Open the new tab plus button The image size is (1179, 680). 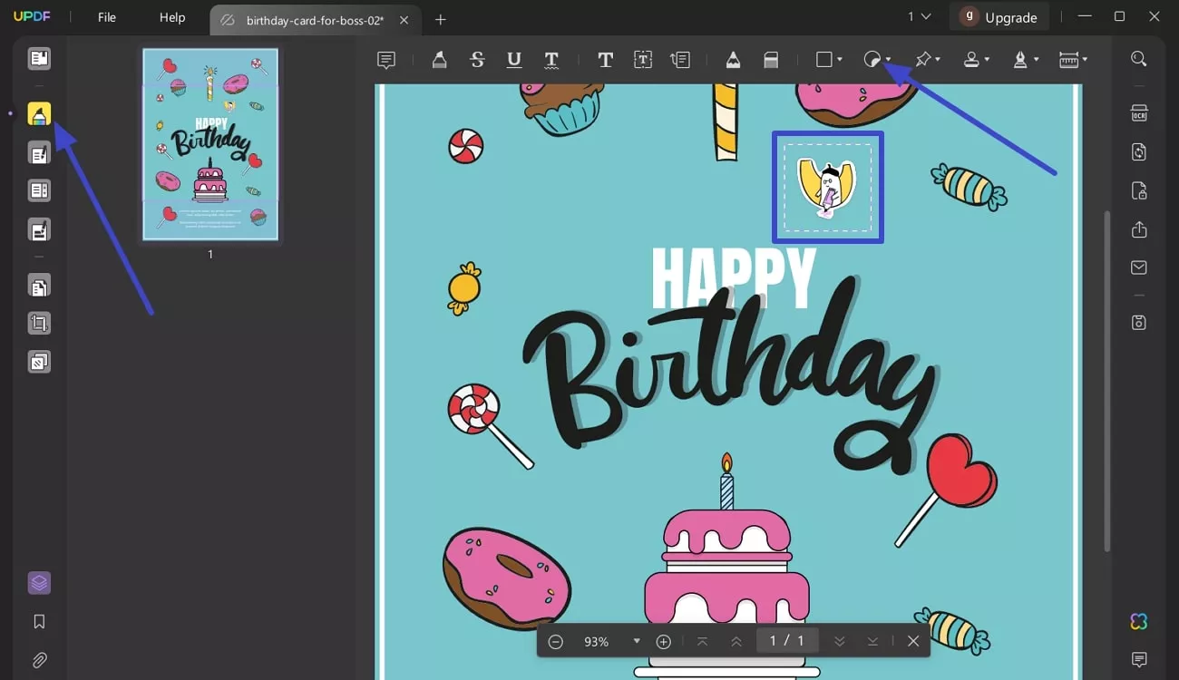pos(441,19)
